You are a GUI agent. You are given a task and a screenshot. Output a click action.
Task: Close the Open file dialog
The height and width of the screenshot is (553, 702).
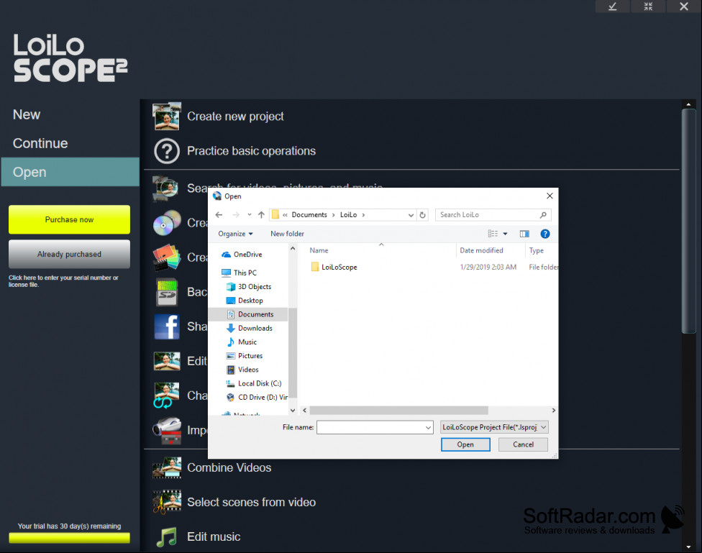[550, 196]
